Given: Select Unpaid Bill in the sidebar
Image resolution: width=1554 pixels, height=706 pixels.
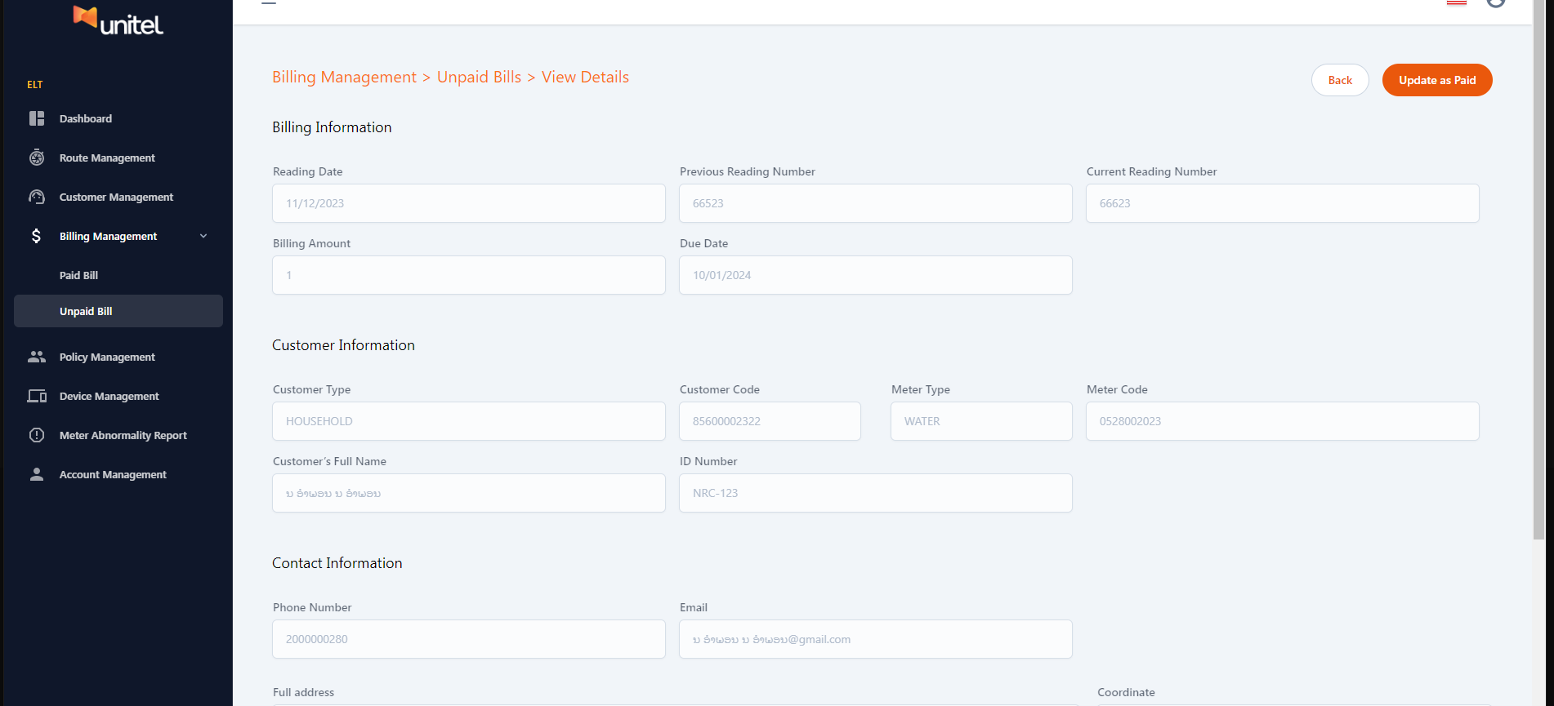Looking at the screenshot, I should [x=86, y=311].
